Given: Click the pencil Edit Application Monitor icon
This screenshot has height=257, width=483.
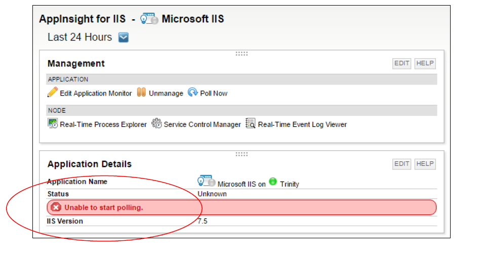Looking at the screenshot, I should [53, 92].
